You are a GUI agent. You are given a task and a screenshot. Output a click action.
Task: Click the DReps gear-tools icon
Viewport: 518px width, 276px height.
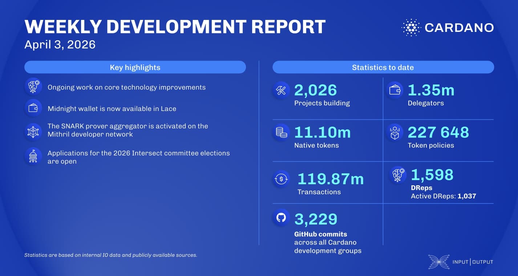(x=398, y=174)
